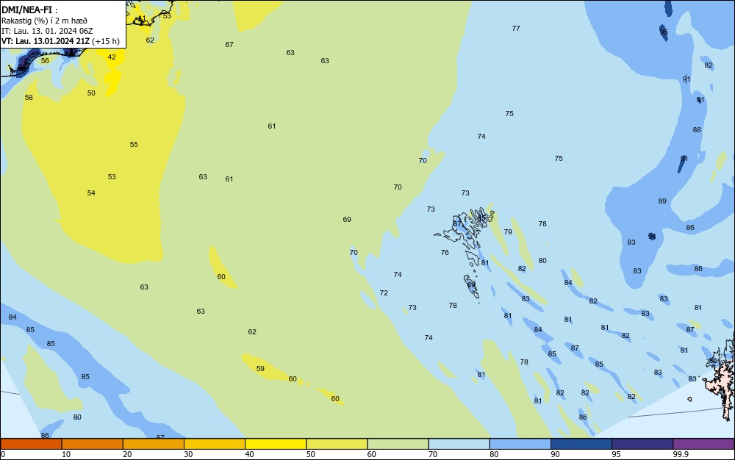Screen dimensions: 735x460
Task: Click the legend scale label 10
Action: click(x=66, y=454)
